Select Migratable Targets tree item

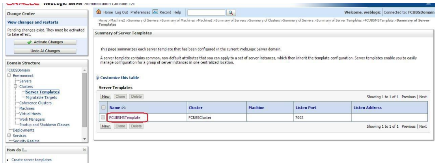pyautogui.click(x=41, y=97)
